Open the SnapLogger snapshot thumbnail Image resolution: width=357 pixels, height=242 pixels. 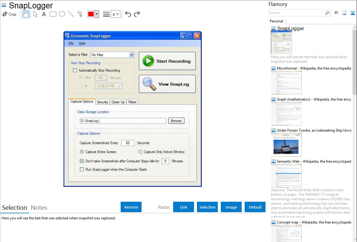tap(281, 42)
